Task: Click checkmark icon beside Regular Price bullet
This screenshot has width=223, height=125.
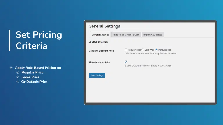Action: click(x=18, y=72)
